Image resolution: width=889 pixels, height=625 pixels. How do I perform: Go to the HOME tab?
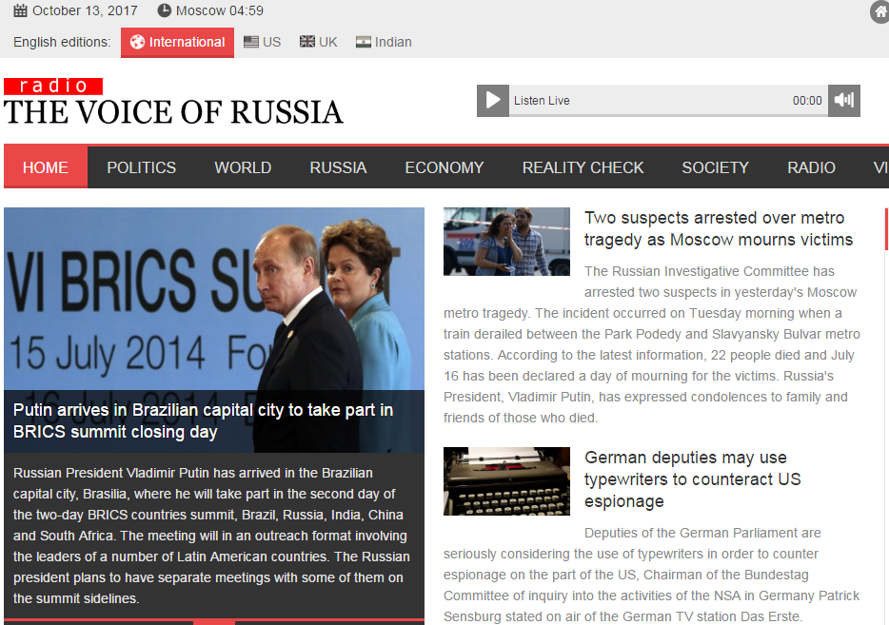(x=46, y=167)
